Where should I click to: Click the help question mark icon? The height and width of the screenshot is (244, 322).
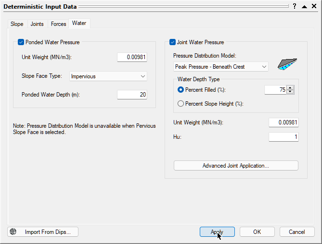pyautogui.click(x=295, y=6)
